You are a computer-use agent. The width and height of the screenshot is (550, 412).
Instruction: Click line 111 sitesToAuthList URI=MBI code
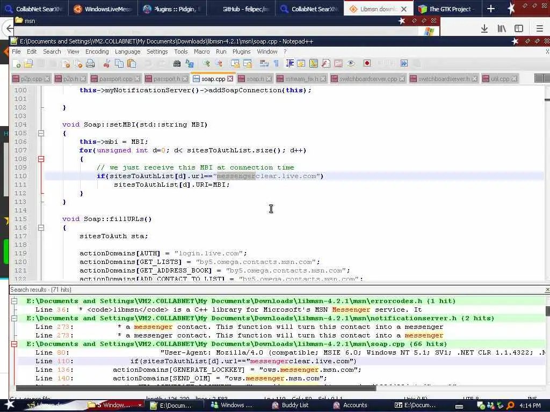point(171,185)
